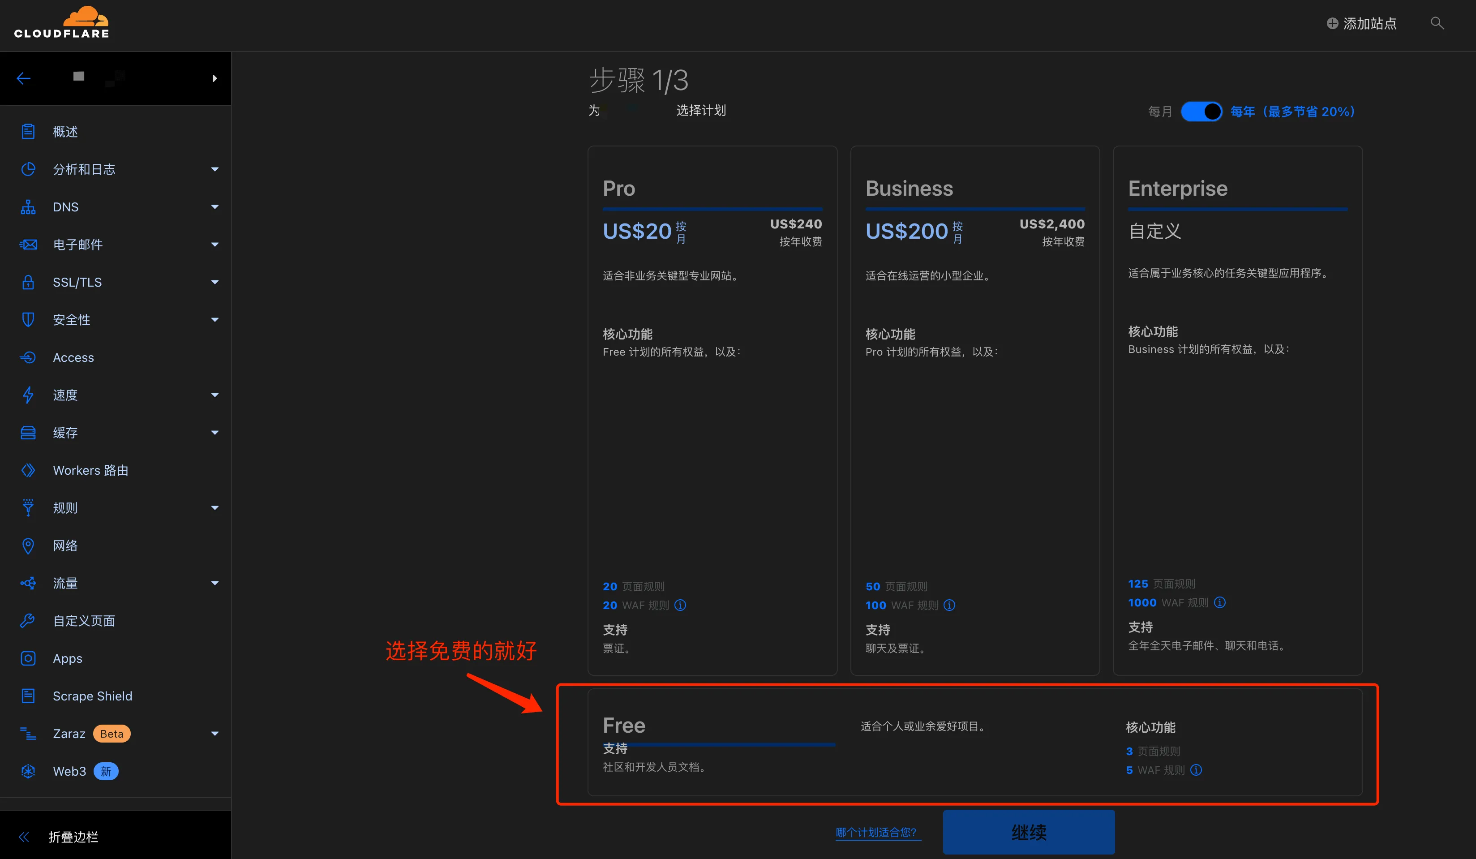
Task: Click the Pro WAF 规则 info icon
Action: click(680, 605)
